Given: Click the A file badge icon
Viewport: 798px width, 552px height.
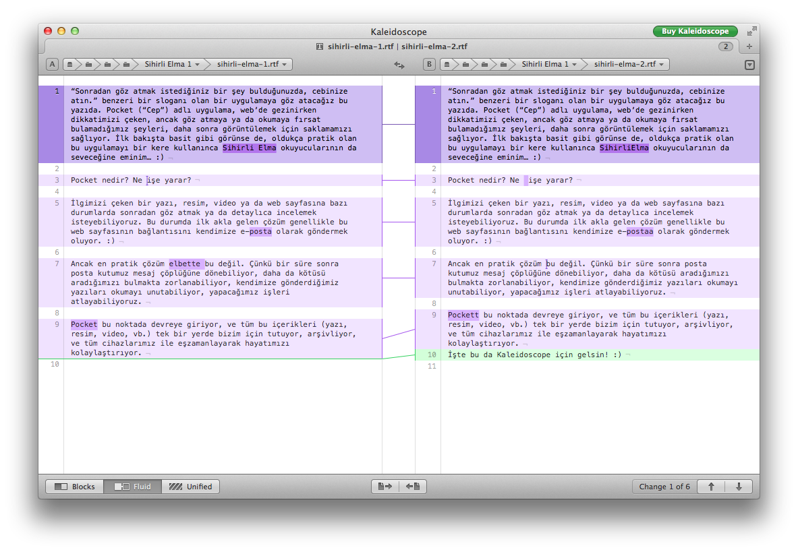Looking at the screenshot, I should click(52, 65).
